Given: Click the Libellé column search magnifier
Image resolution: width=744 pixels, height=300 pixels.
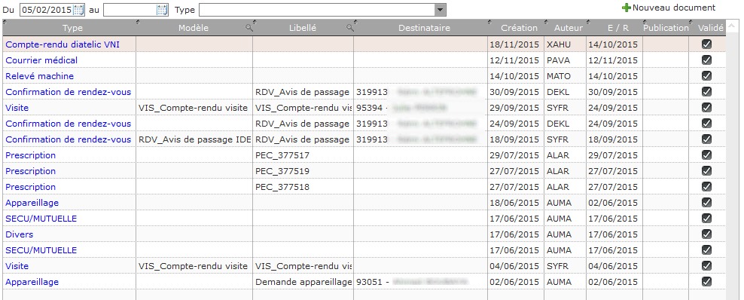Looking at the screenshot, I should tap(349, 28).
